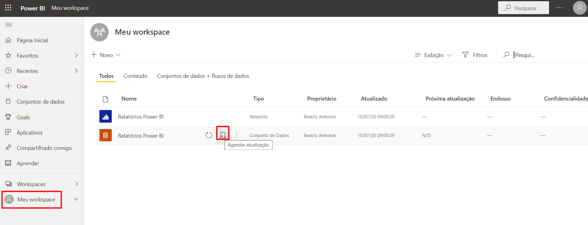Click the top bar Pesquisar search box
This screenshot has height=225, width=588.
pyautogui.click(x=524, y=8)
